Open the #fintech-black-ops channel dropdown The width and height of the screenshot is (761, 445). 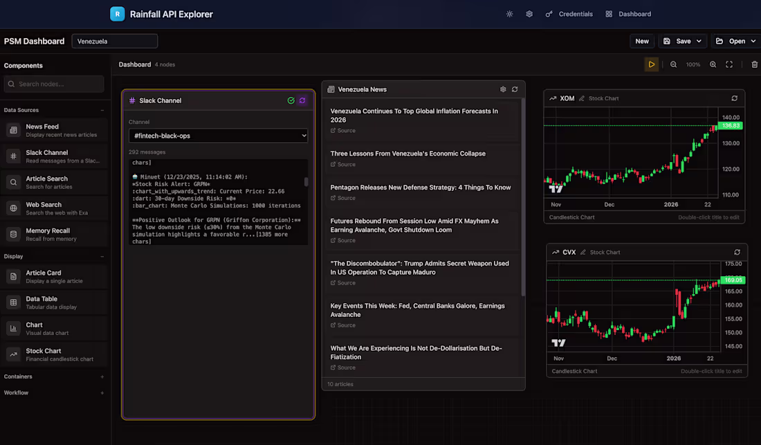(x=219, y=136)
